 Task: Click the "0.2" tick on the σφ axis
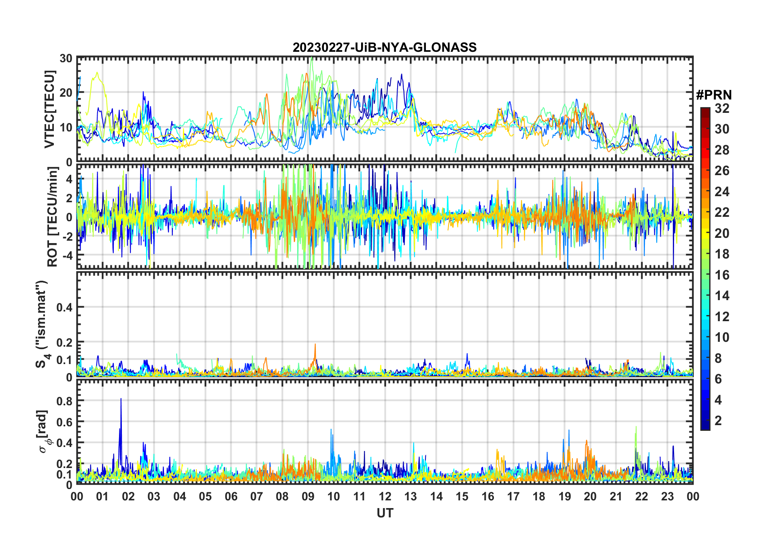click(x=64, y=464)
